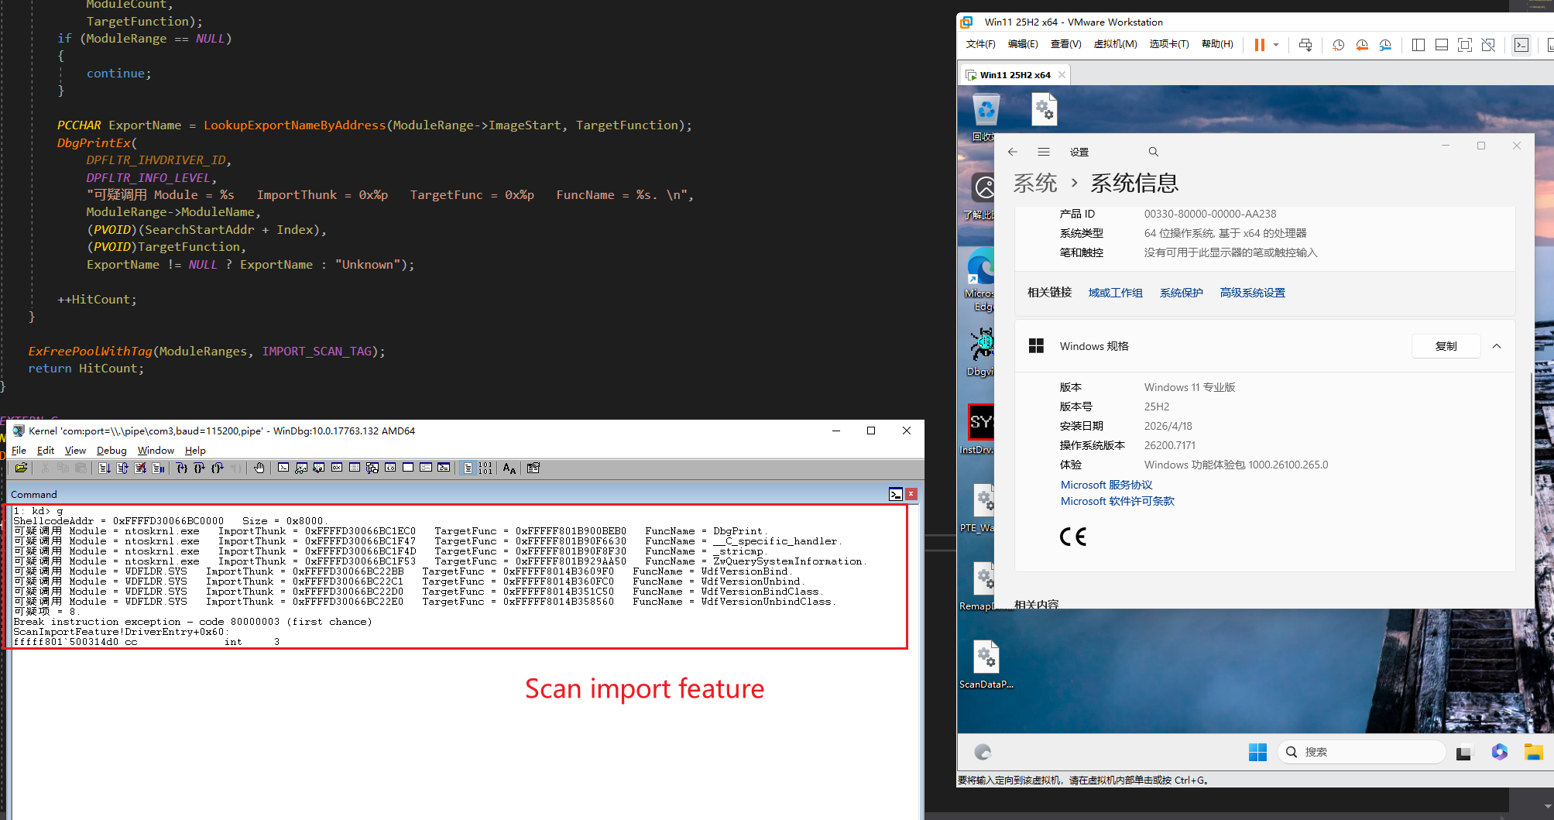Open the Microsoft 服务协议 link
This screenshot has height=820, width=1554.
point(1106,485)
